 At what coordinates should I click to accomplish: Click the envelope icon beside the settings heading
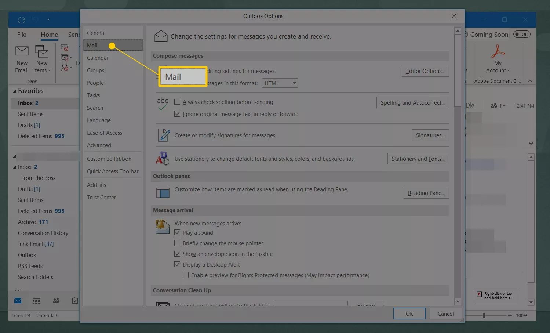point(161,36)
